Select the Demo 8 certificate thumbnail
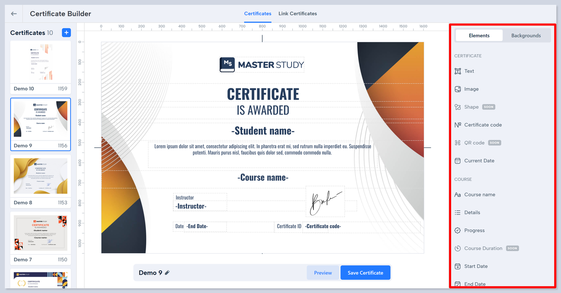Viewport: 561px width, 293px height. click(x=41, y=177)
